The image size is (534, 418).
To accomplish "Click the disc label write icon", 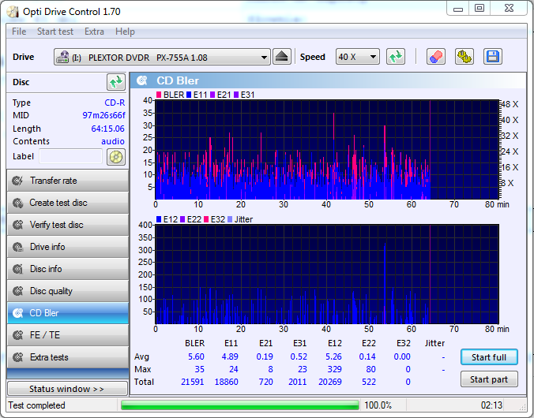I will tap(116, 157).
